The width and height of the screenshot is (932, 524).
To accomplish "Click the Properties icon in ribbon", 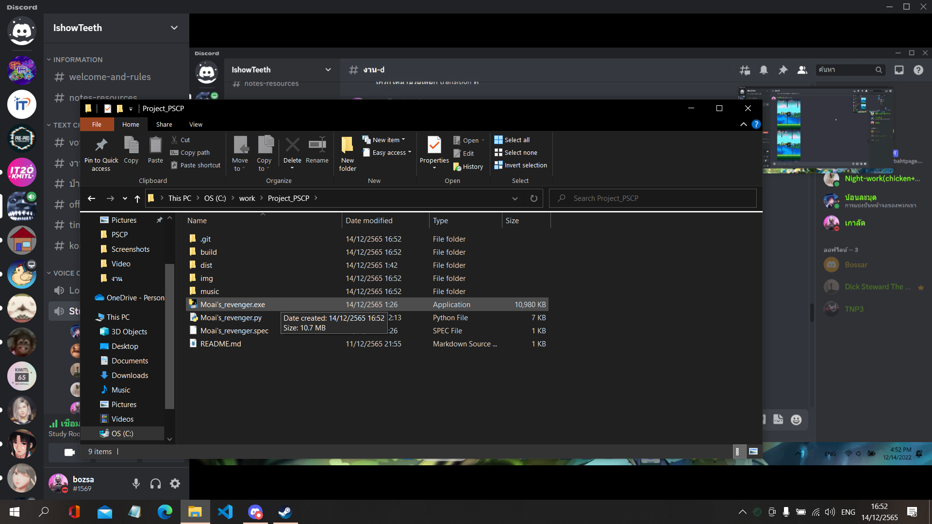I will coord(434,146).
